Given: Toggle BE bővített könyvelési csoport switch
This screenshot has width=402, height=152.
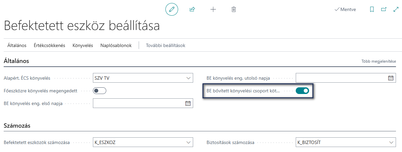Looking at the screenshot, I should pyautogui.click(x=302, y=91).
